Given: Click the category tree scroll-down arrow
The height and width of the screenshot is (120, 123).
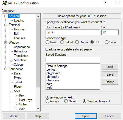Looking at the screenshot, I should point(38,109).
